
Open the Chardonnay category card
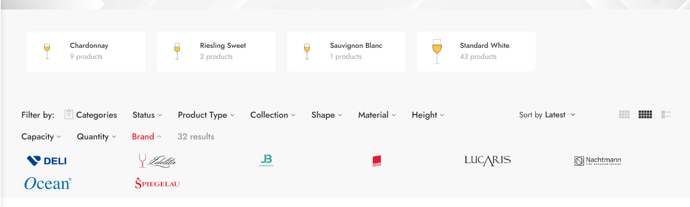pyautogui.click(x=86, y=51)
